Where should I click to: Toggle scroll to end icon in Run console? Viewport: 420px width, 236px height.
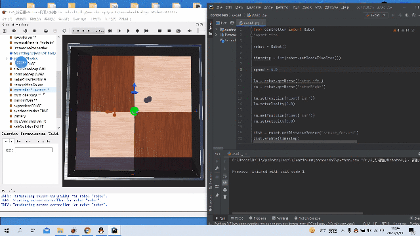pos(224,183)
